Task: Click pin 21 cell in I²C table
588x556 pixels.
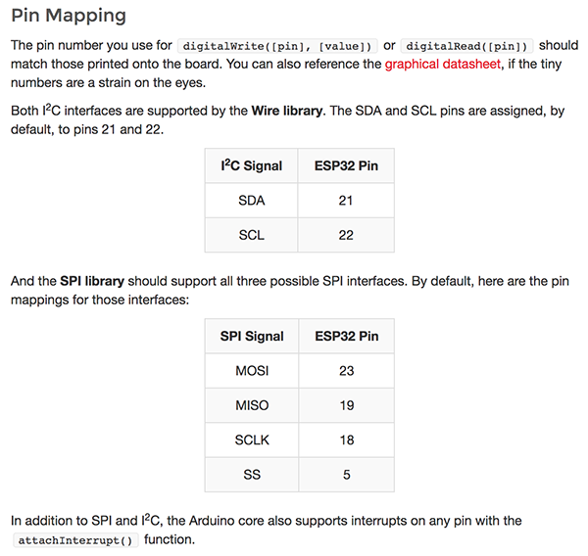Action: click(x=346, y=201)
